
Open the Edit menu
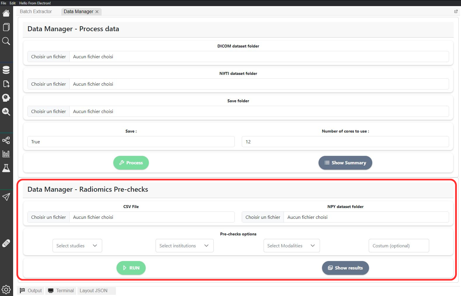click(x=13, y=3)
